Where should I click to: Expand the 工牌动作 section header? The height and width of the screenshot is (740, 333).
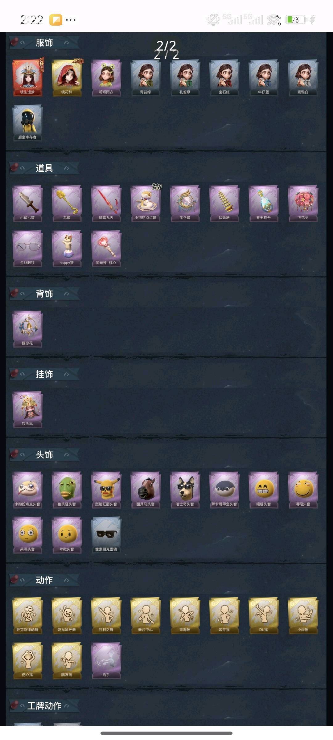(x=44, y=705)
